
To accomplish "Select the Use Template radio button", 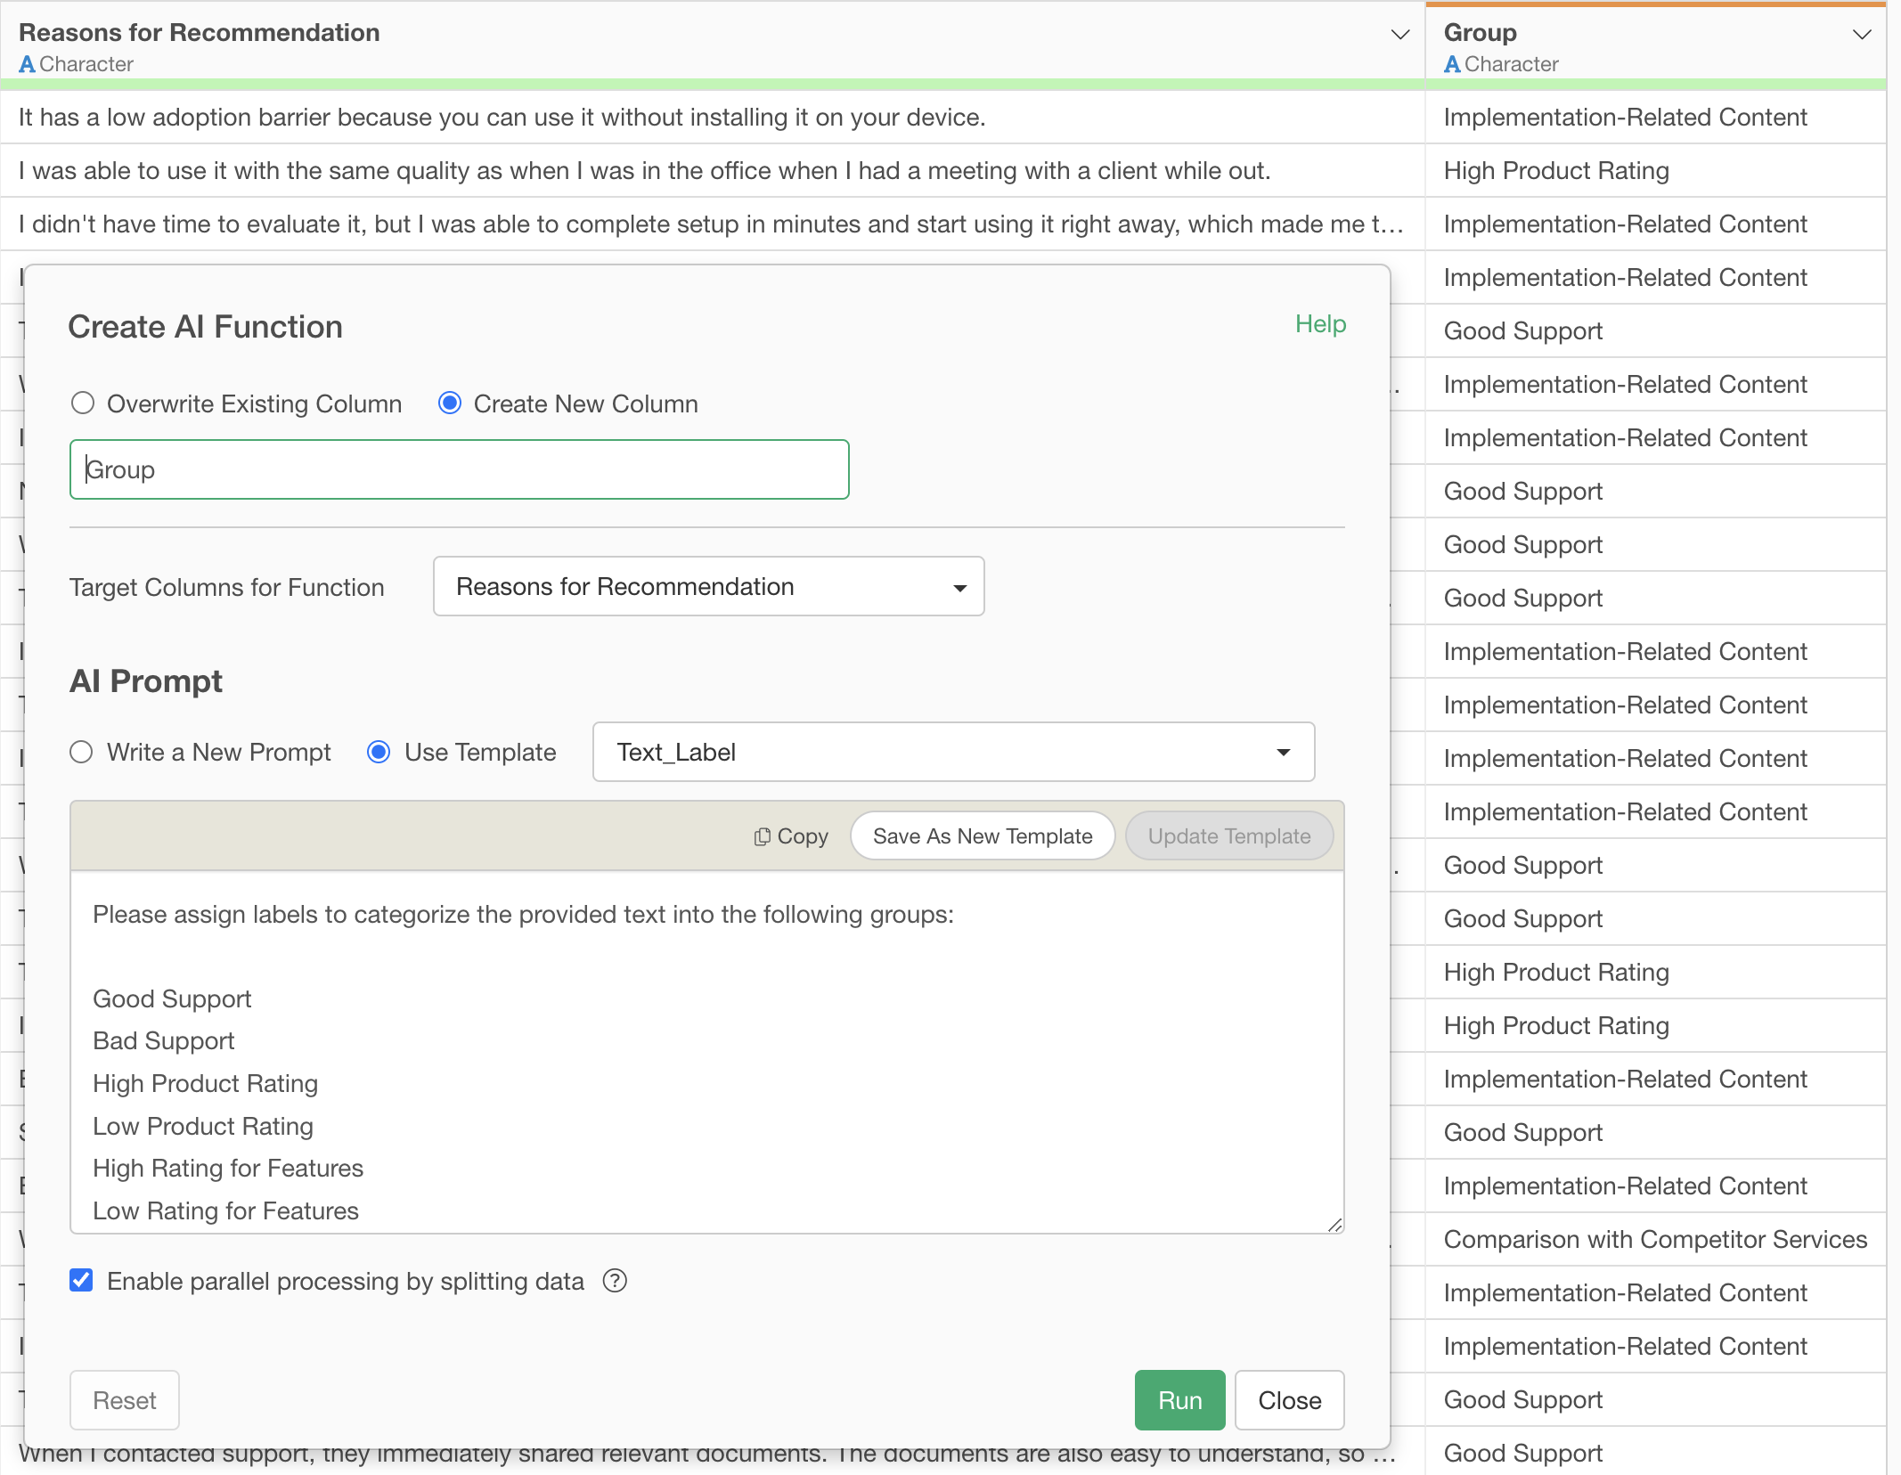I will coord(379,753).
